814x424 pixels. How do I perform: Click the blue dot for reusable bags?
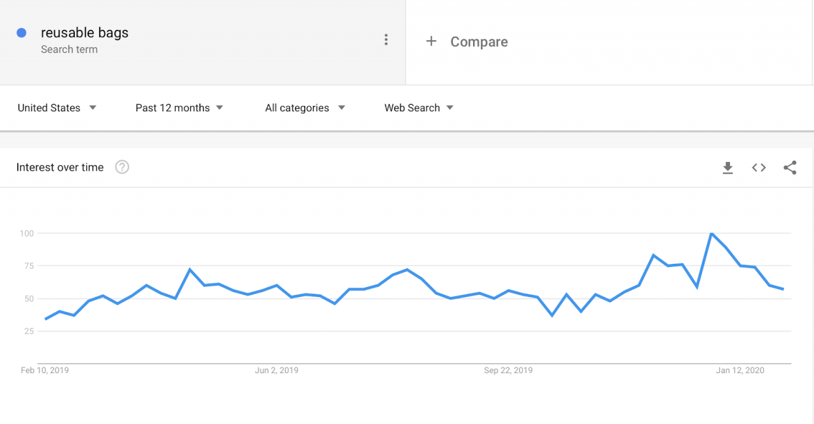pos(22,32)
